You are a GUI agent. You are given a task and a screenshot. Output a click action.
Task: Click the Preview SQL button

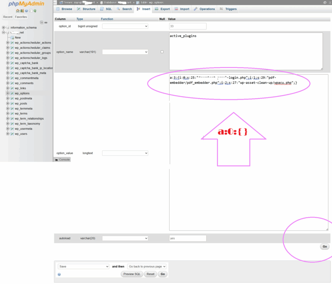coord(132,274)
